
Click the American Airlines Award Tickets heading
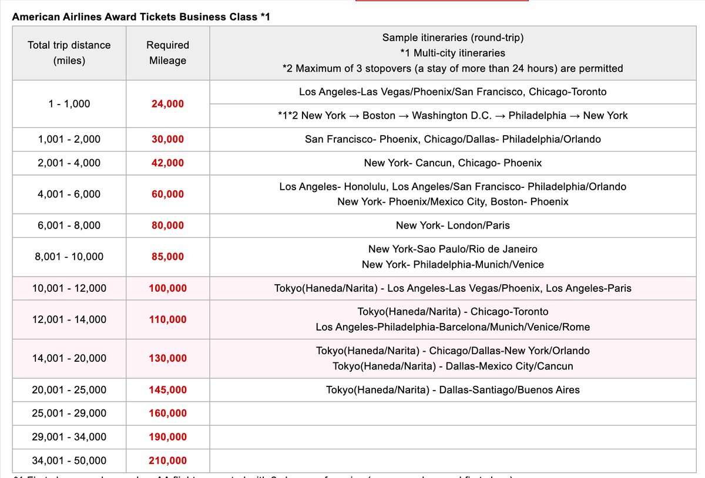141,16
